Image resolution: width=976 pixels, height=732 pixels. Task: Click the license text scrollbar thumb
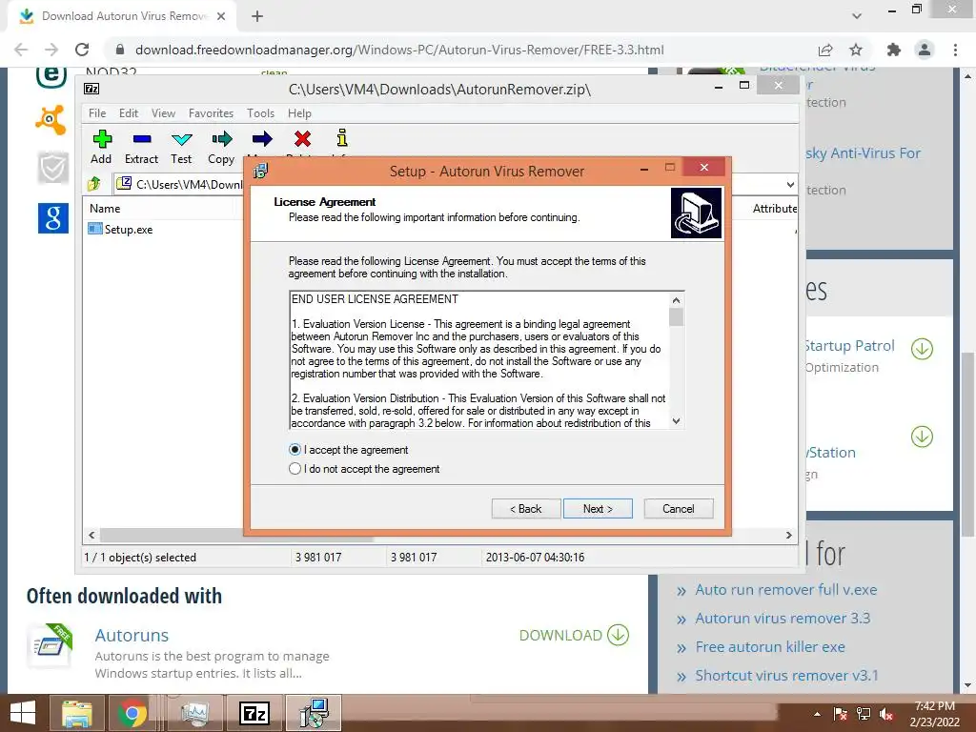(x=676, y=316)
